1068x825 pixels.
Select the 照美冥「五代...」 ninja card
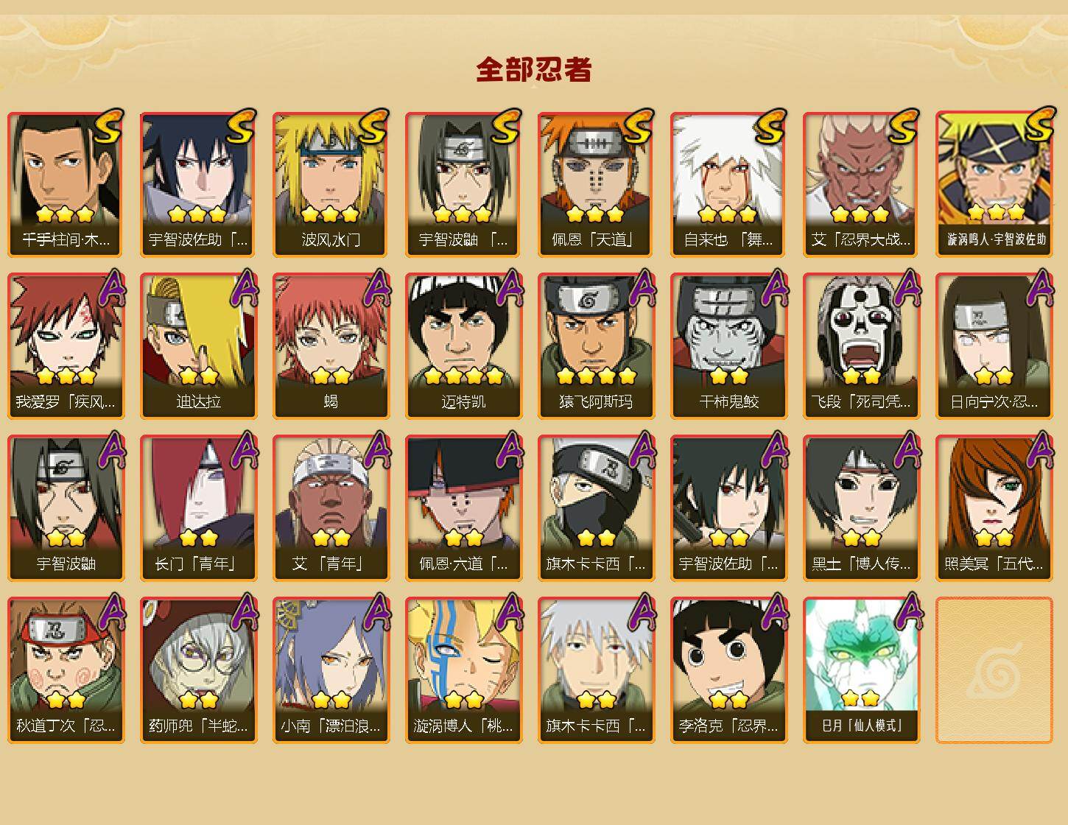coord(994,508)
